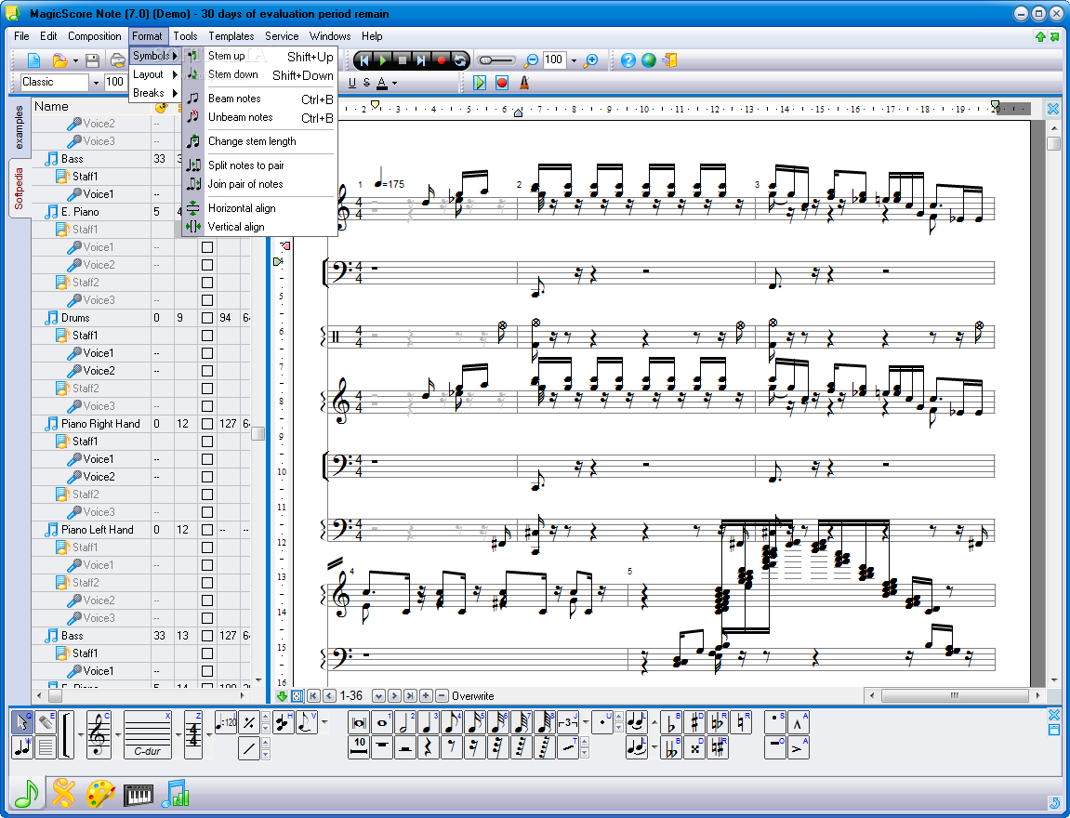Image resolution: width=1070 pixels, height=818 pixels.
Task: Switch to the examples side tab
Action: (x=20, y=127)
